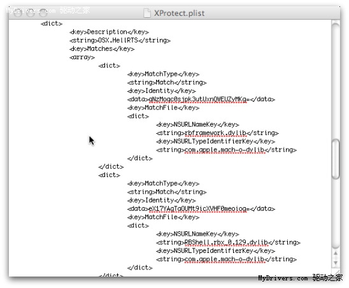Click the yellow minimize window button
Viewport: 349px width, 288px height.
(31, 13)
